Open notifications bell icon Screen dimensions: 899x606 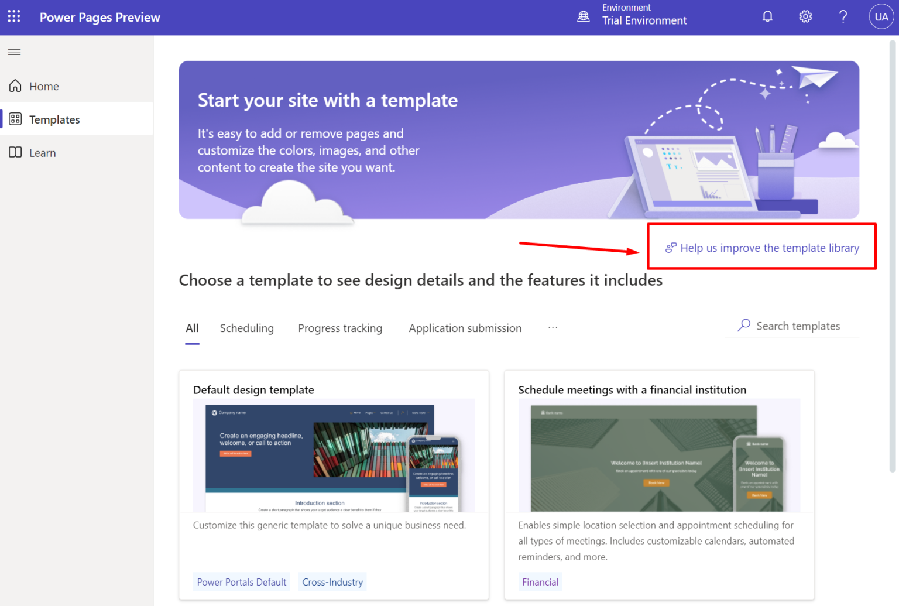tap(767, 16)
